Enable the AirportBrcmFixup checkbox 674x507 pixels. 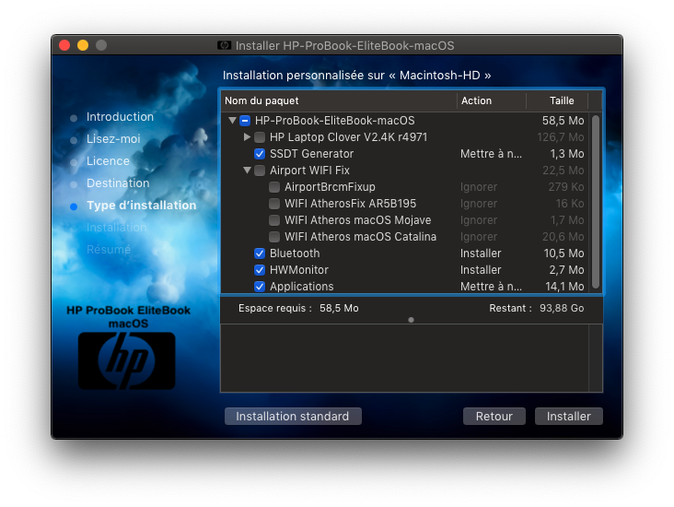coord(274,187)
